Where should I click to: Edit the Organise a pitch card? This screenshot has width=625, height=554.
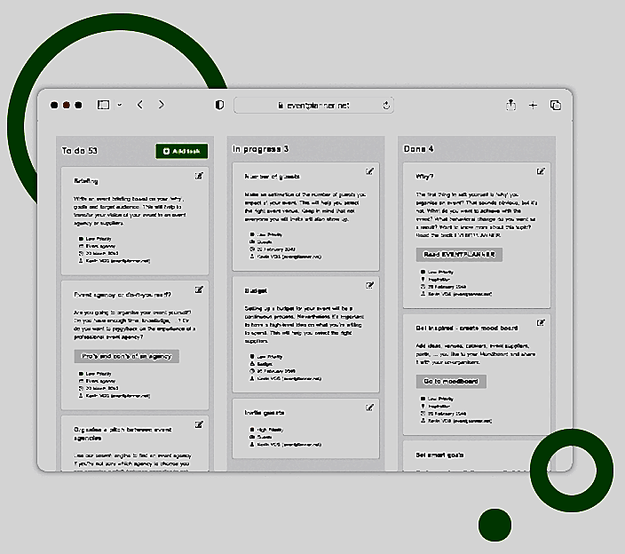click(199, 424)
